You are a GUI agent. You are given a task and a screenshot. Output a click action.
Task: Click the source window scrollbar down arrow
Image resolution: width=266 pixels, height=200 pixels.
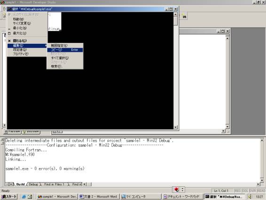pos(227,127)
